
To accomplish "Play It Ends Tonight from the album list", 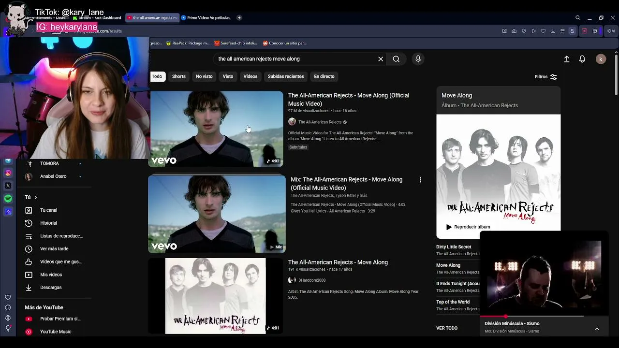I will point(457,284).
